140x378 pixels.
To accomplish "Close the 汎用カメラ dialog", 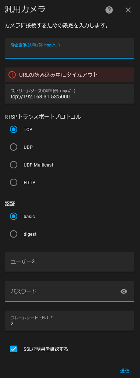I will coord(128,10).
